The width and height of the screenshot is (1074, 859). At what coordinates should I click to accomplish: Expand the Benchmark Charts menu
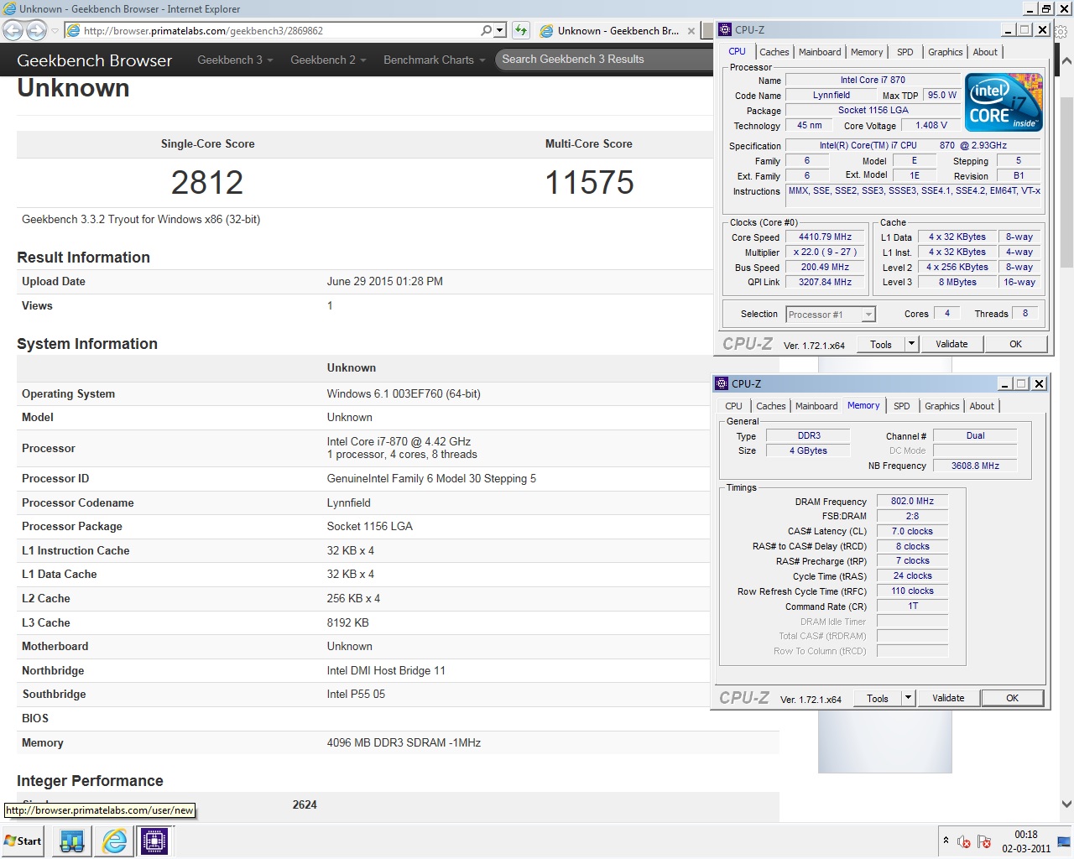(x=434, y=60)
